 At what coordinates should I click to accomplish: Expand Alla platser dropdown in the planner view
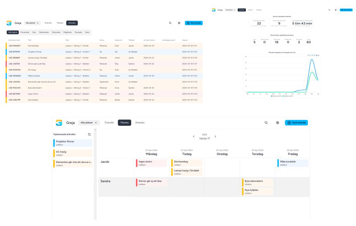pyautogui.click(x=89, y=123)
